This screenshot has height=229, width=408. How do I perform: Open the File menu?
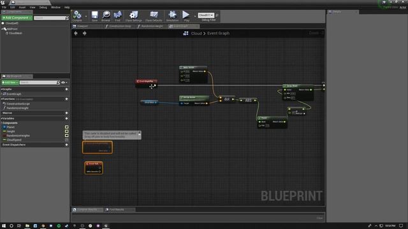pos(4,8)
